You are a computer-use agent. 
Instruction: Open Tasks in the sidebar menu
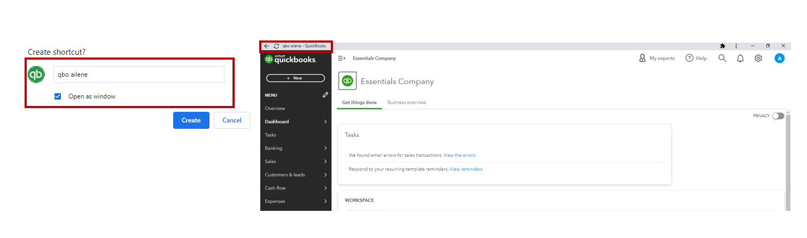[270, 135]
